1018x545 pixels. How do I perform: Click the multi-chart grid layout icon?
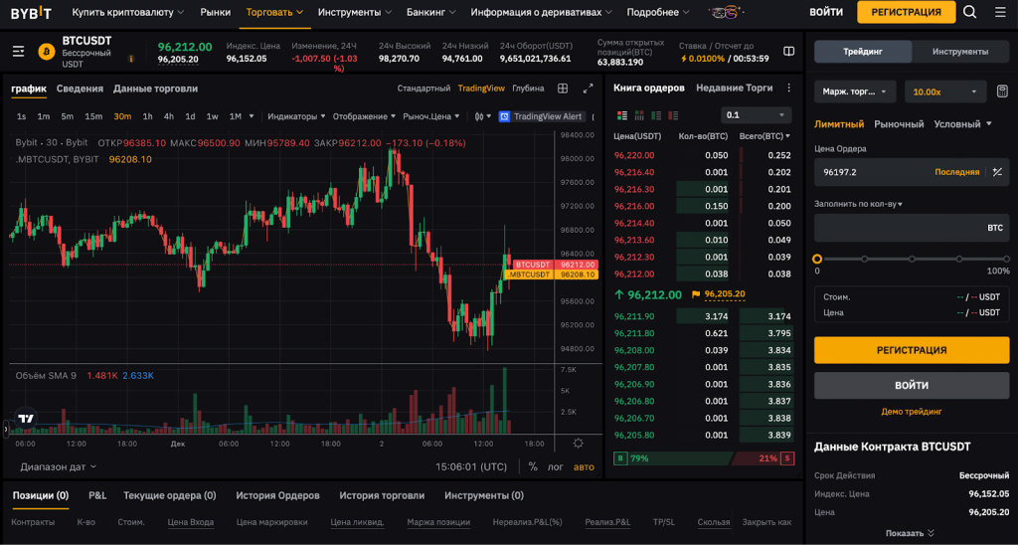tap(563, 89)
